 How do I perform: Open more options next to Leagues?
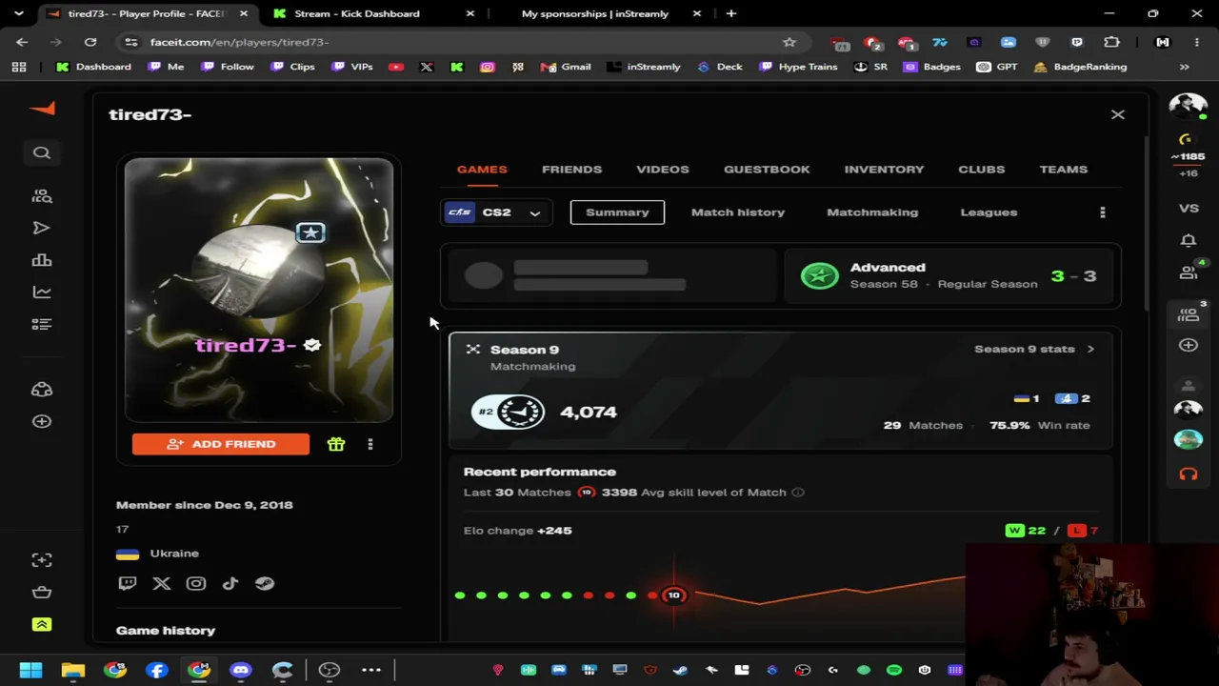(x=1102, y=212)
